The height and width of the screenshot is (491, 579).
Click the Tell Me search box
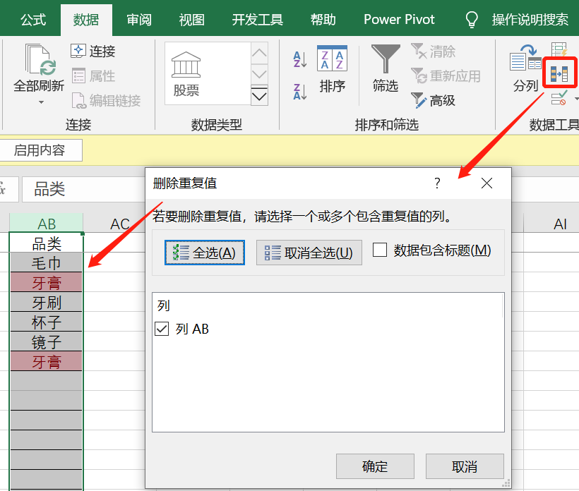(x=530, y=20)
